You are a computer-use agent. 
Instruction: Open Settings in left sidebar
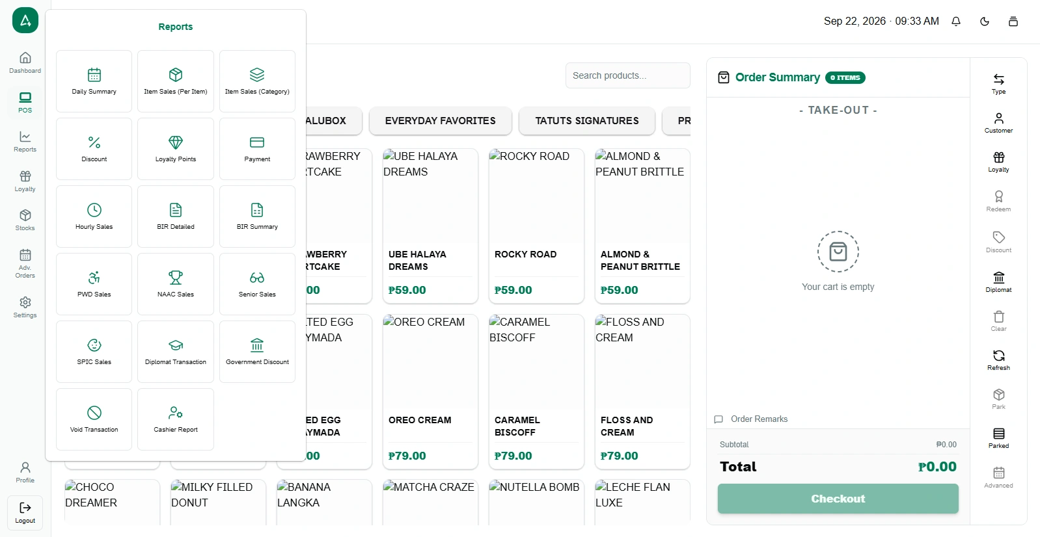(25, 308)
